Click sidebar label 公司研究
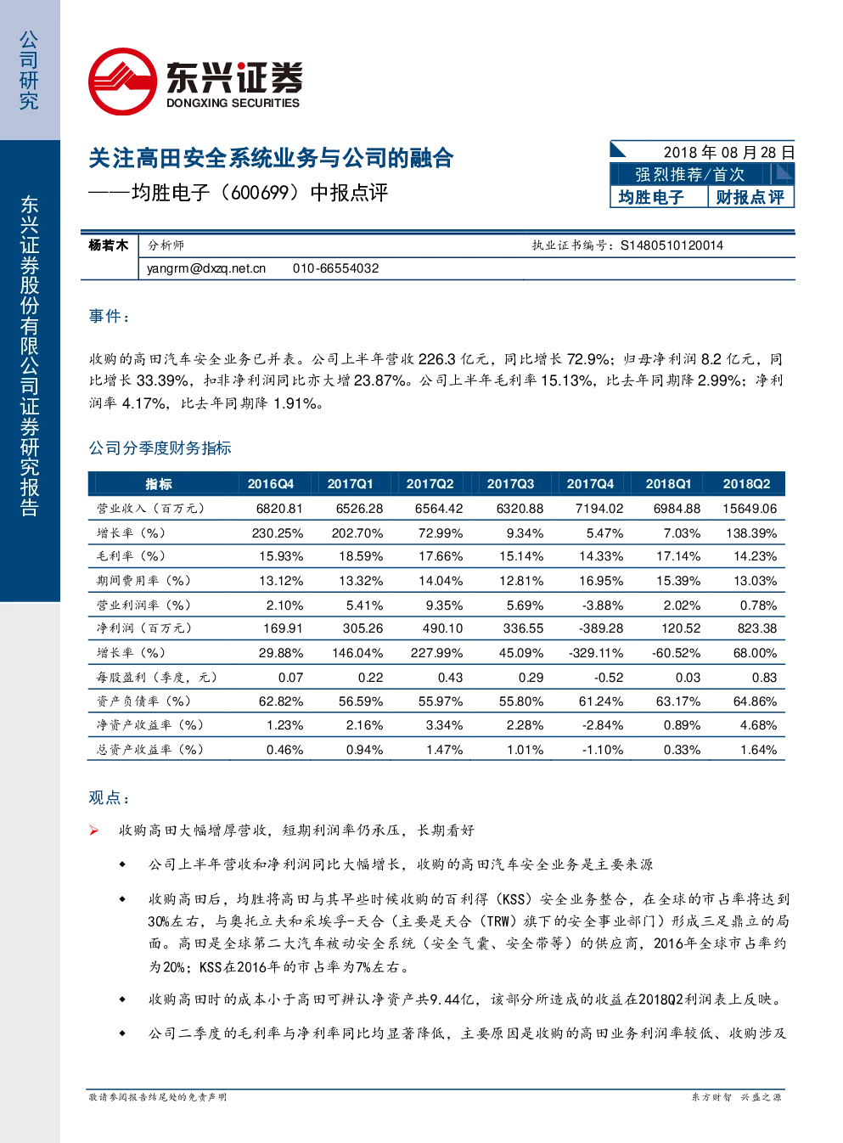 [29, 70]
